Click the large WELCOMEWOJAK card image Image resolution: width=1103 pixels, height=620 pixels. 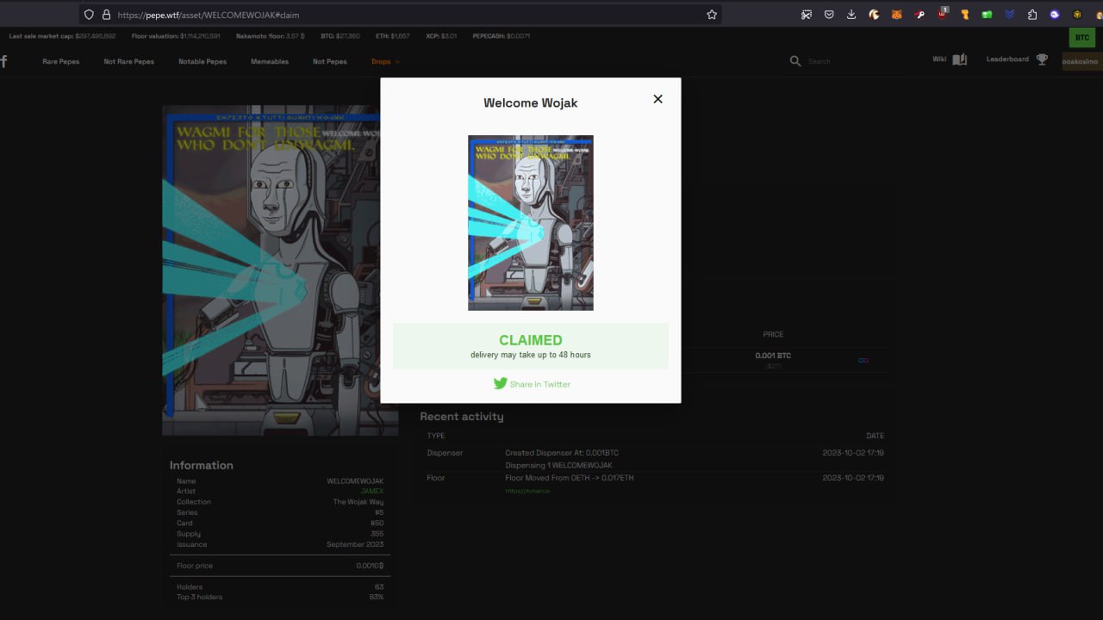[x=280, y=270]
